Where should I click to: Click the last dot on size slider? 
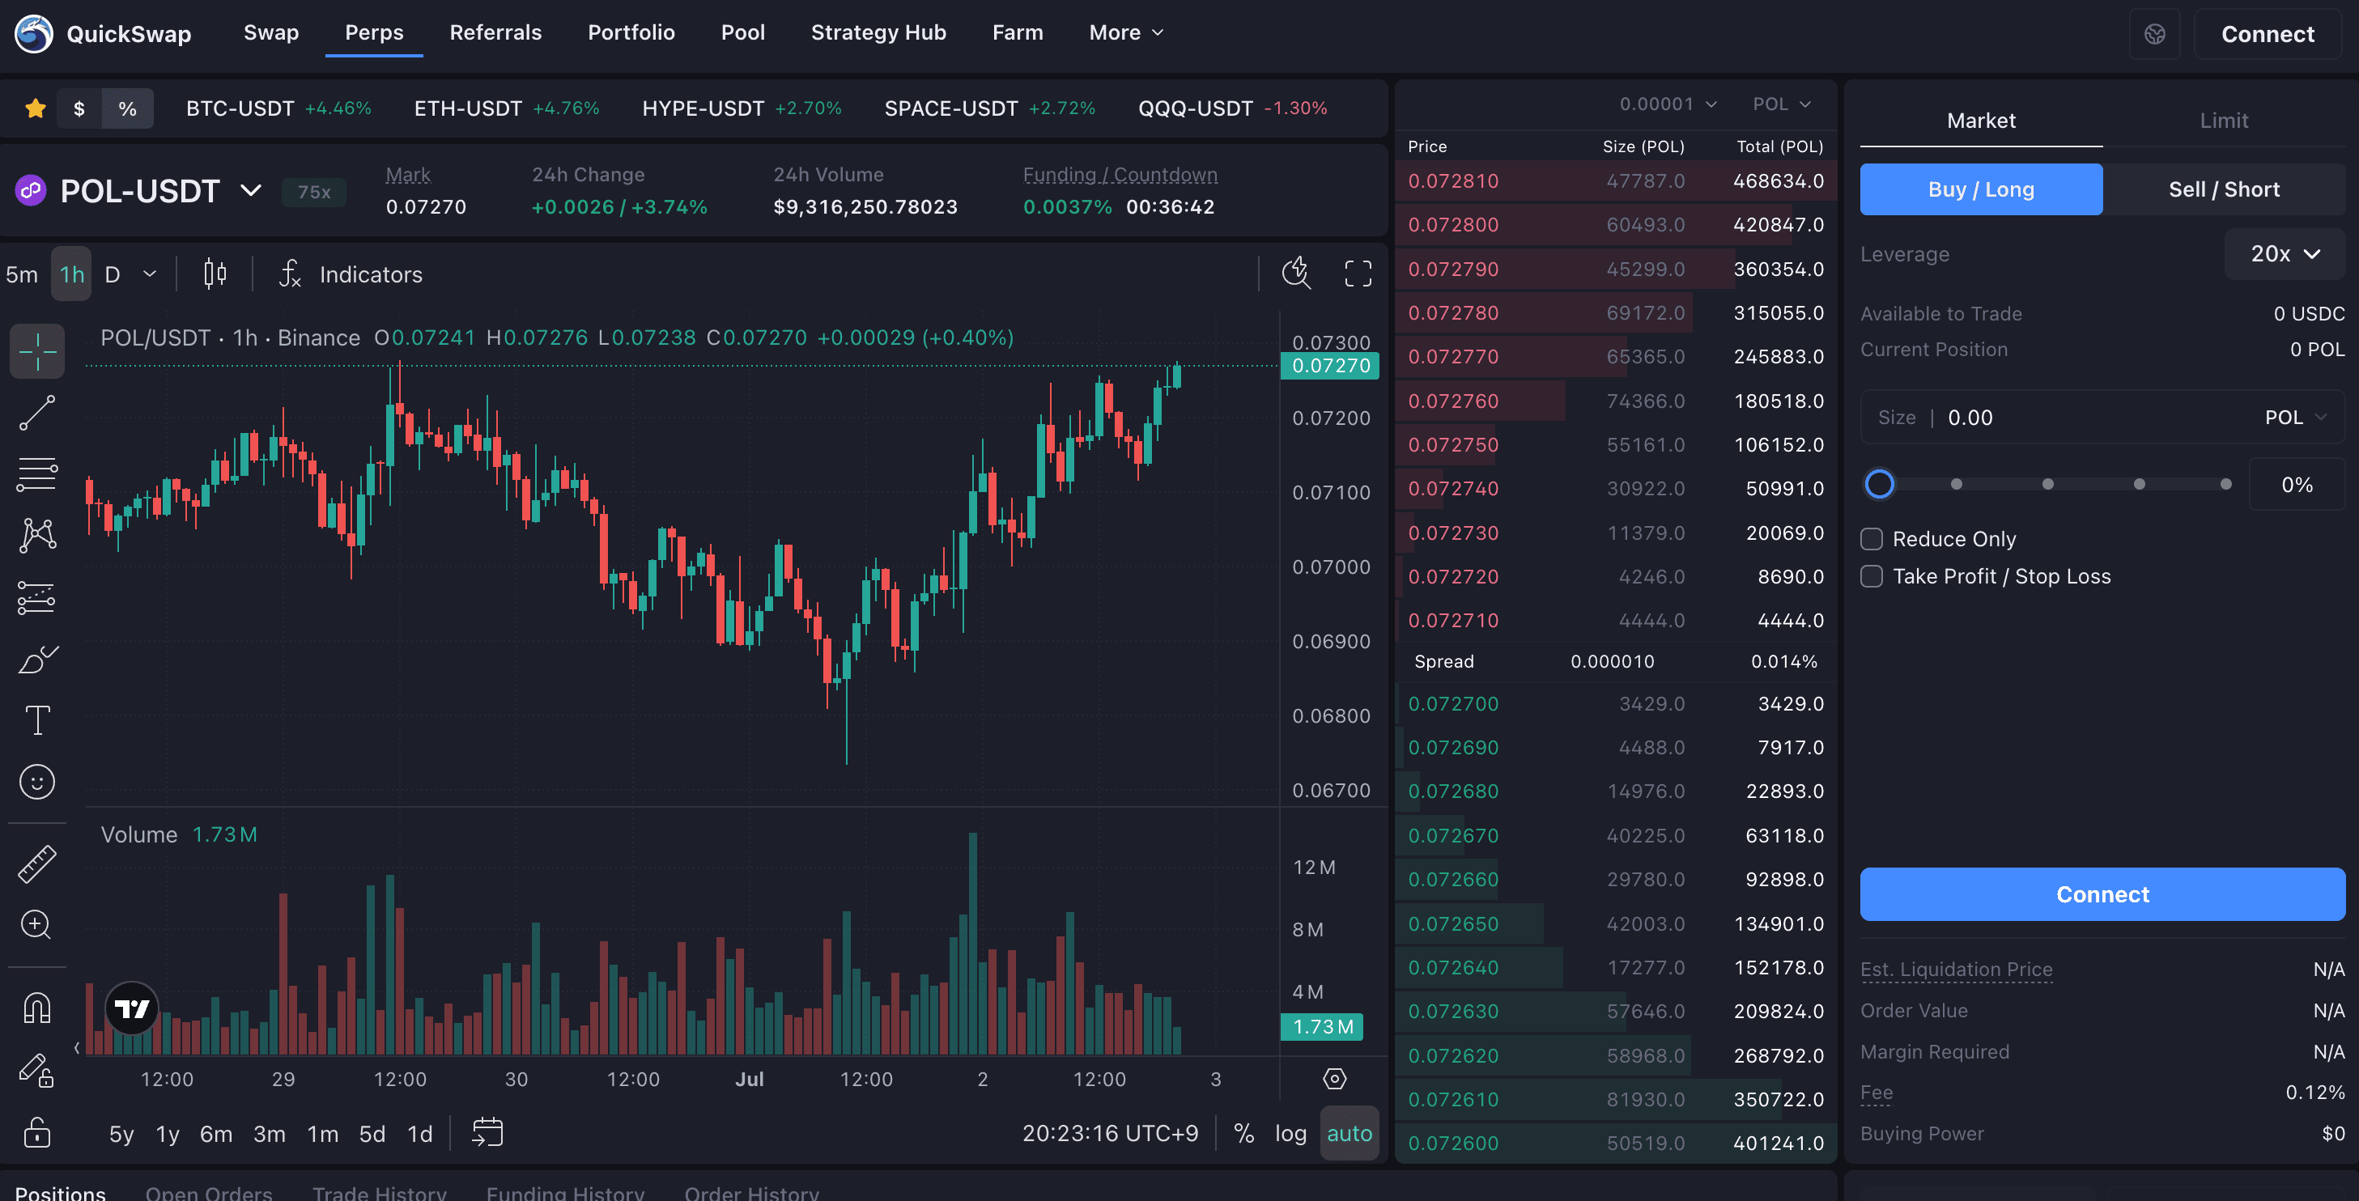coord(2225,484)
